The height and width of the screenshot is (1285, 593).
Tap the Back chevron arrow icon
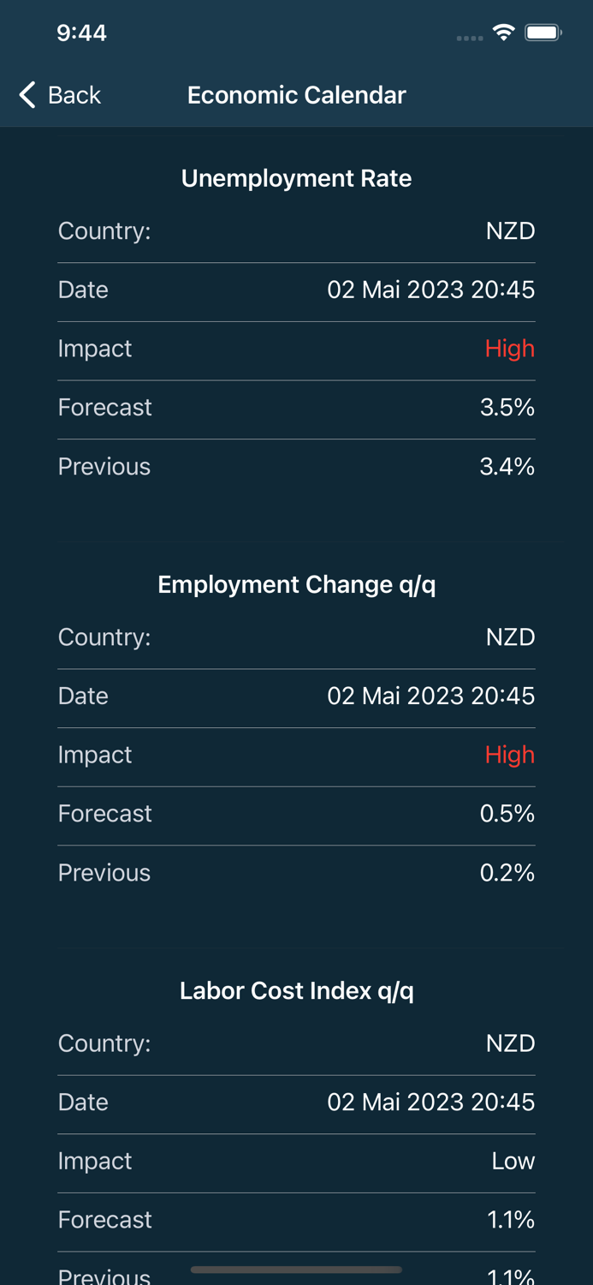27,95
